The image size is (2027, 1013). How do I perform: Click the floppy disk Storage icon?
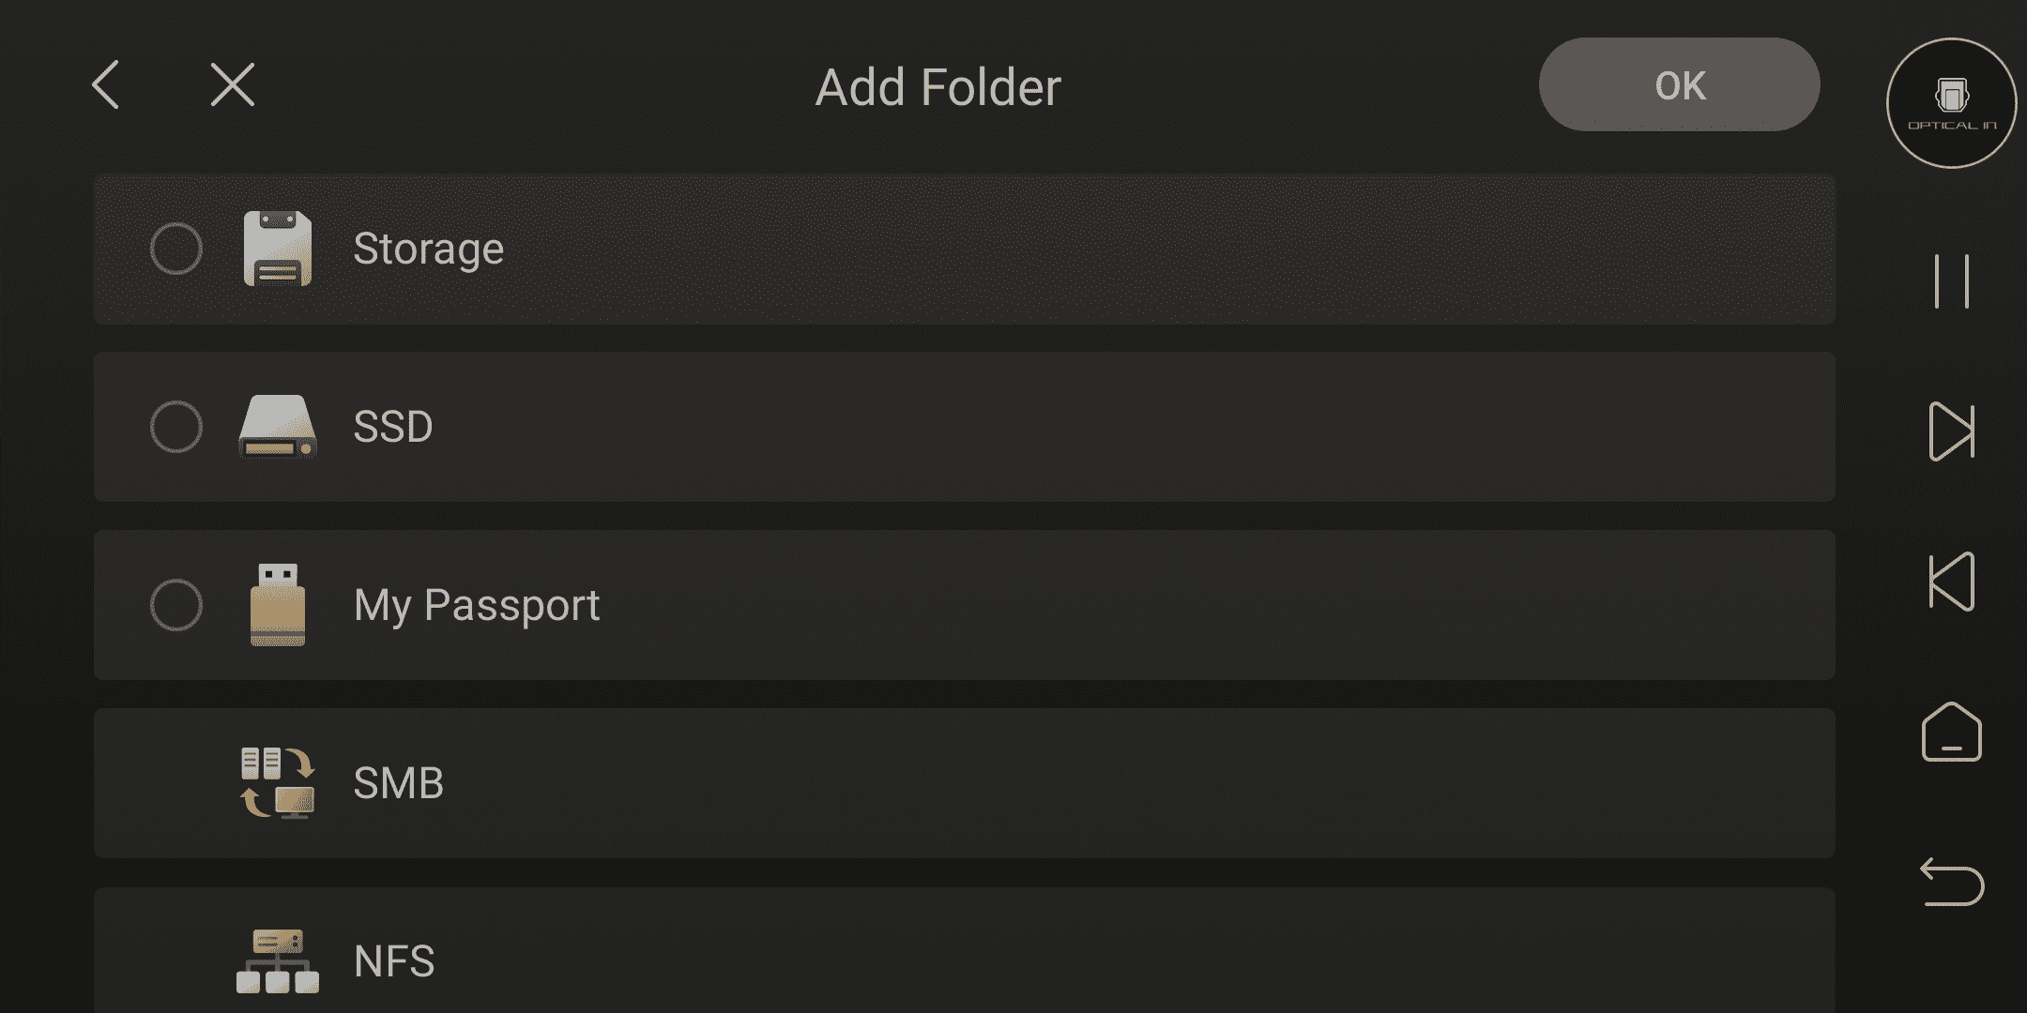pyautogui.click(x=278, y=249)
